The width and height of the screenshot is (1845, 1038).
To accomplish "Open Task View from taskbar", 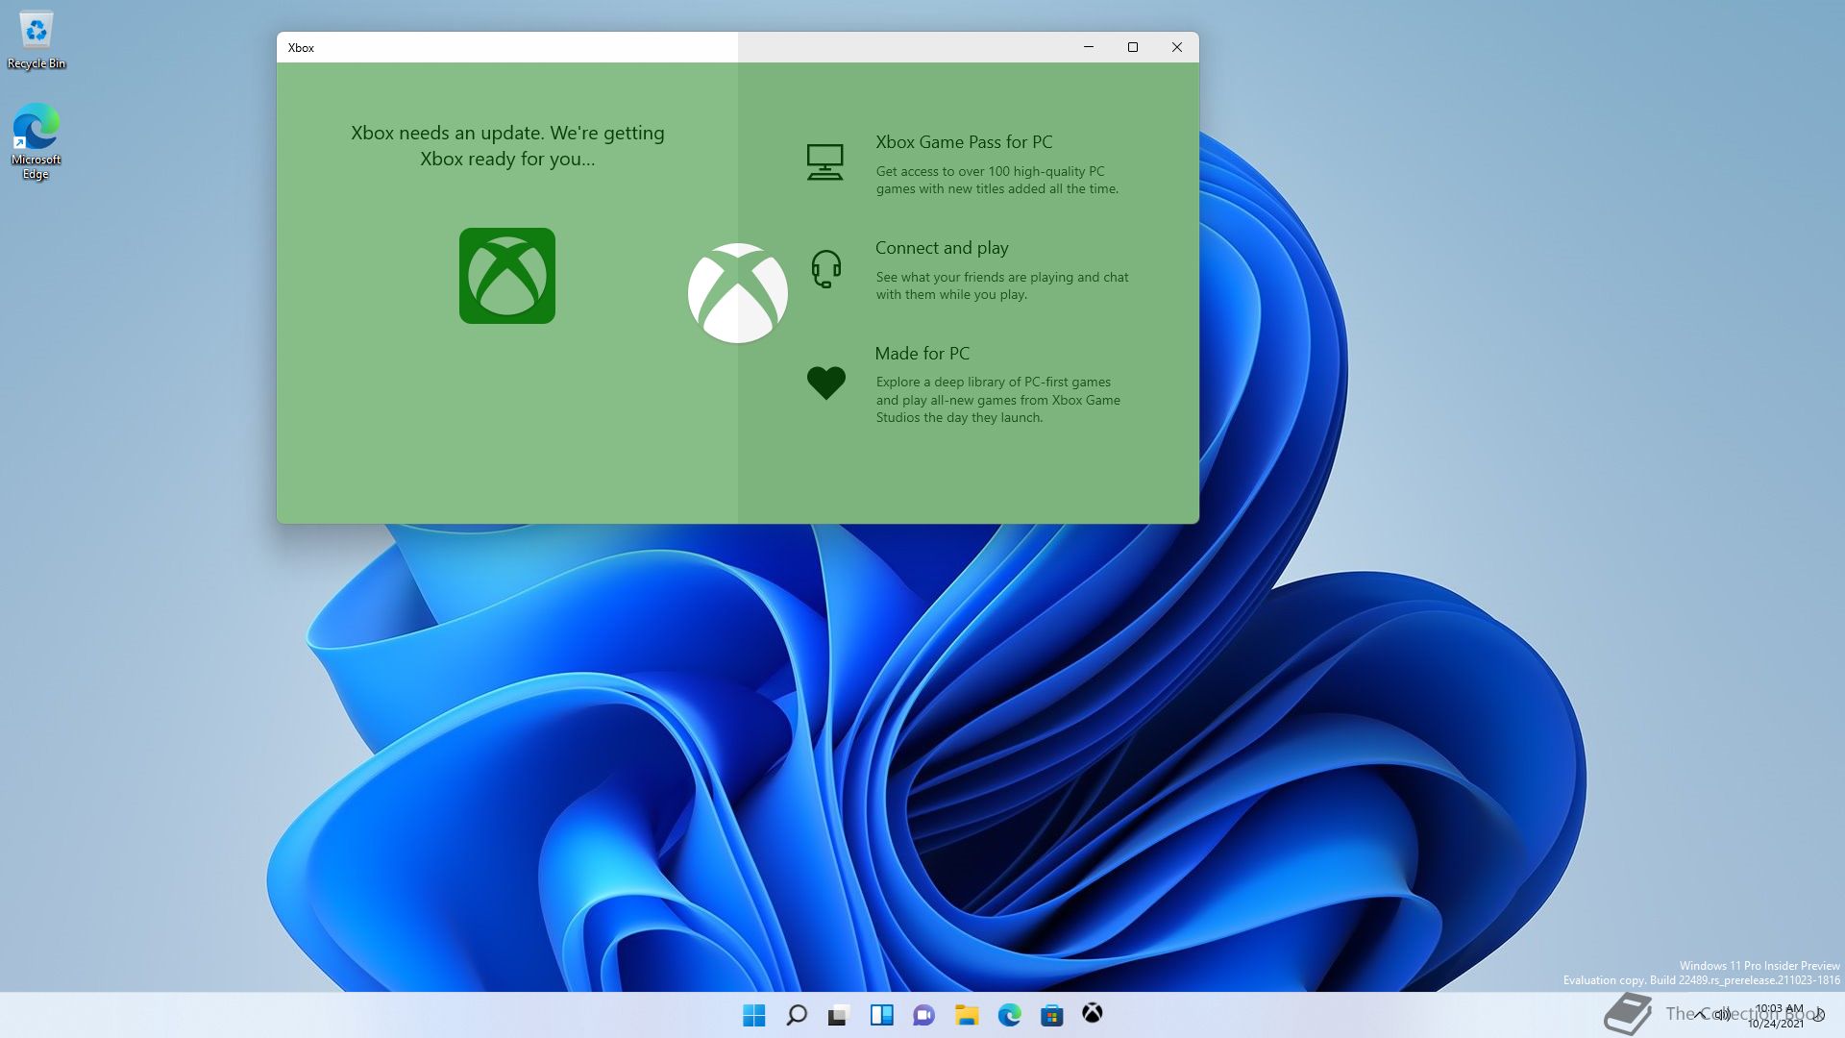I will click(x=839, y=1015).
